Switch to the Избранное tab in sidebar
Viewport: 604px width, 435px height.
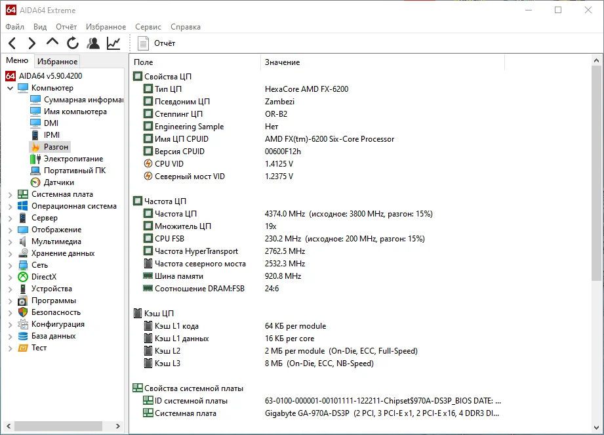click(58, 61)
